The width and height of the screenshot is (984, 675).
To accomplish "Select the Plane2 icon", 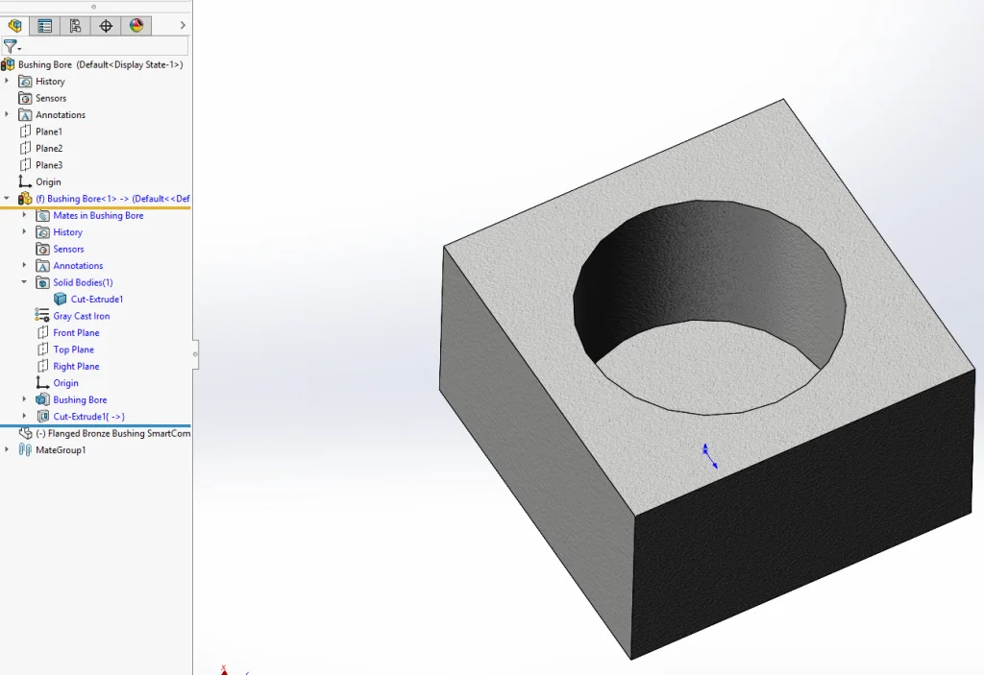I will [25, 148].
